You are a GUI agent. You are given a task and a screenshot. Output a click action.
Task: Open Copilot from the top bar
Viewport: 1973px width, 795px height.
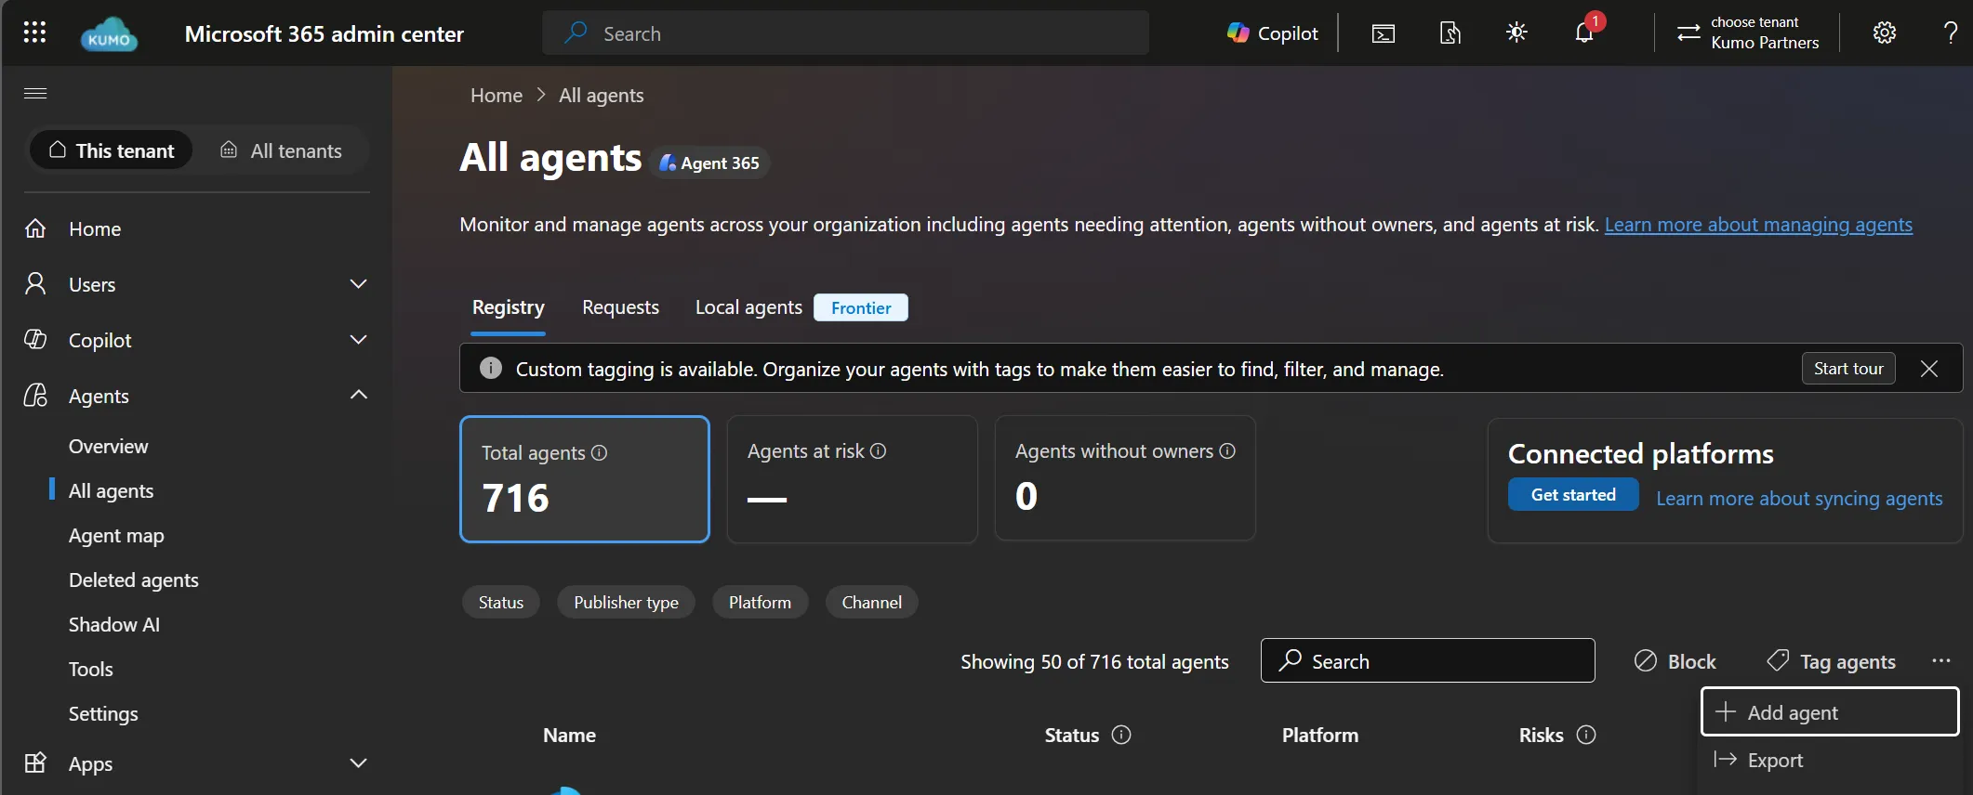1272,33
